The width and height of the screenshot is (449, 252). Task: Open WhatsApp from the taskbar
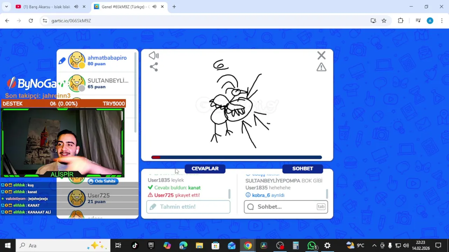click(x=312, y=245)
